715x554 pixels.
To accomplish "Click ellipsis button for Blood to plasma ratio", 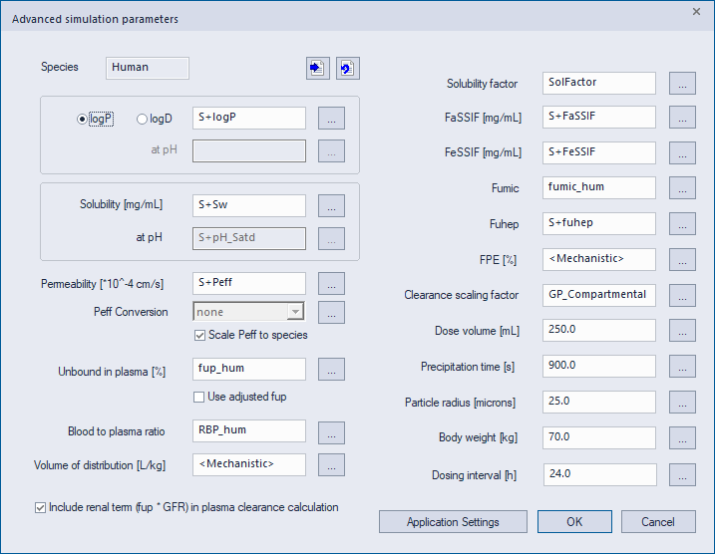I will click(331, 432).
